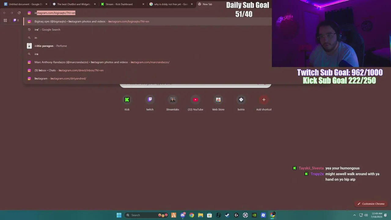Viewport: 391px width, 220px height.
Task: Click the Customize Chrome button
Action: tap(371, 204)
